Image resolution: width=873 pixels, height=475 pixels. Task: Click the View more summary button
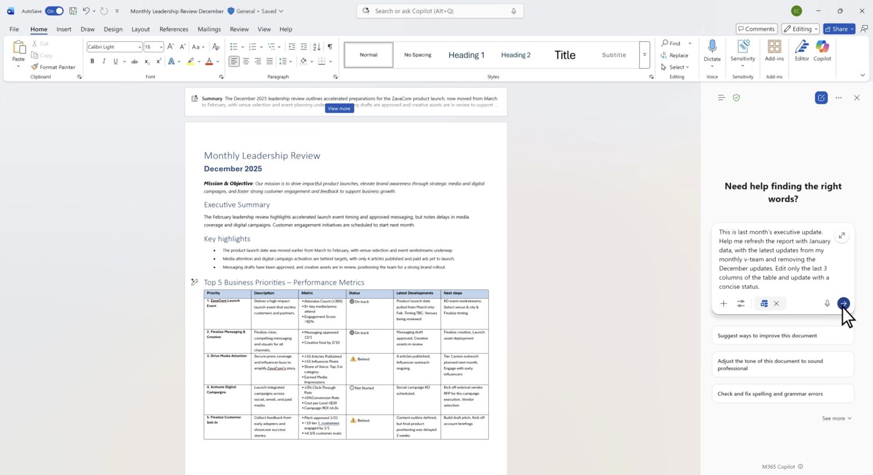pyautogui.click(x=339, y=108)
